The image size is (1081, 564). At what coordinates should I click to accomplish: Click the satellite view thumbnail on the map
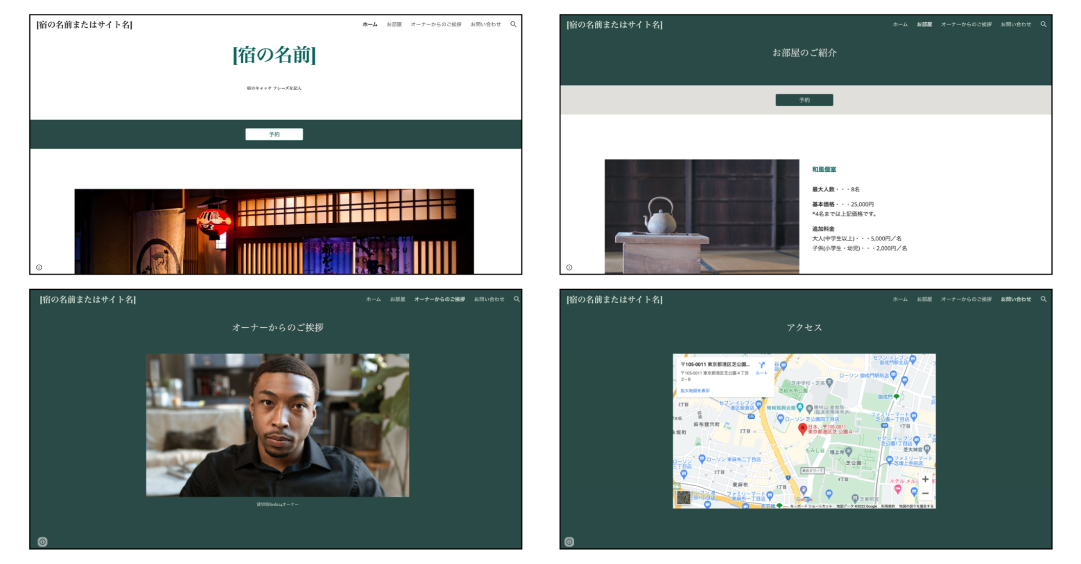click(684, 497)
